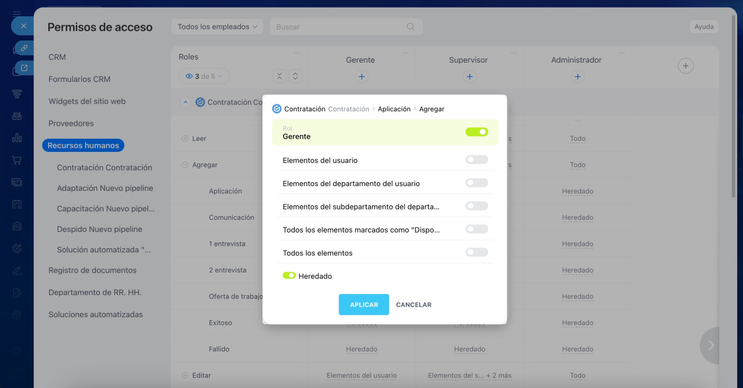
Task: Close the permissions slider with X
Action: [x=23, y=26]
